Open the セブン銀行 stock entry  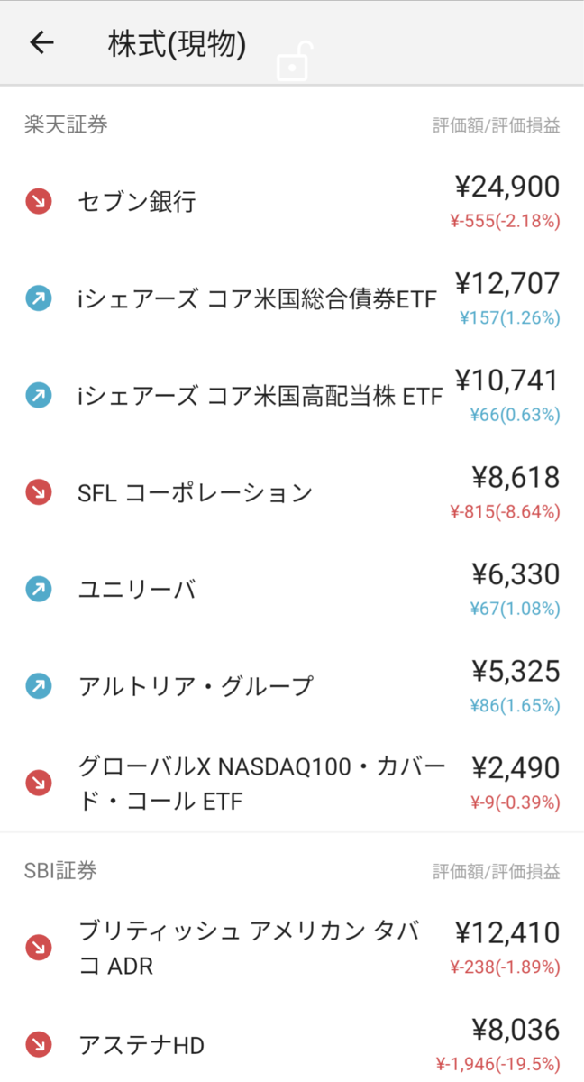(292, 202)
